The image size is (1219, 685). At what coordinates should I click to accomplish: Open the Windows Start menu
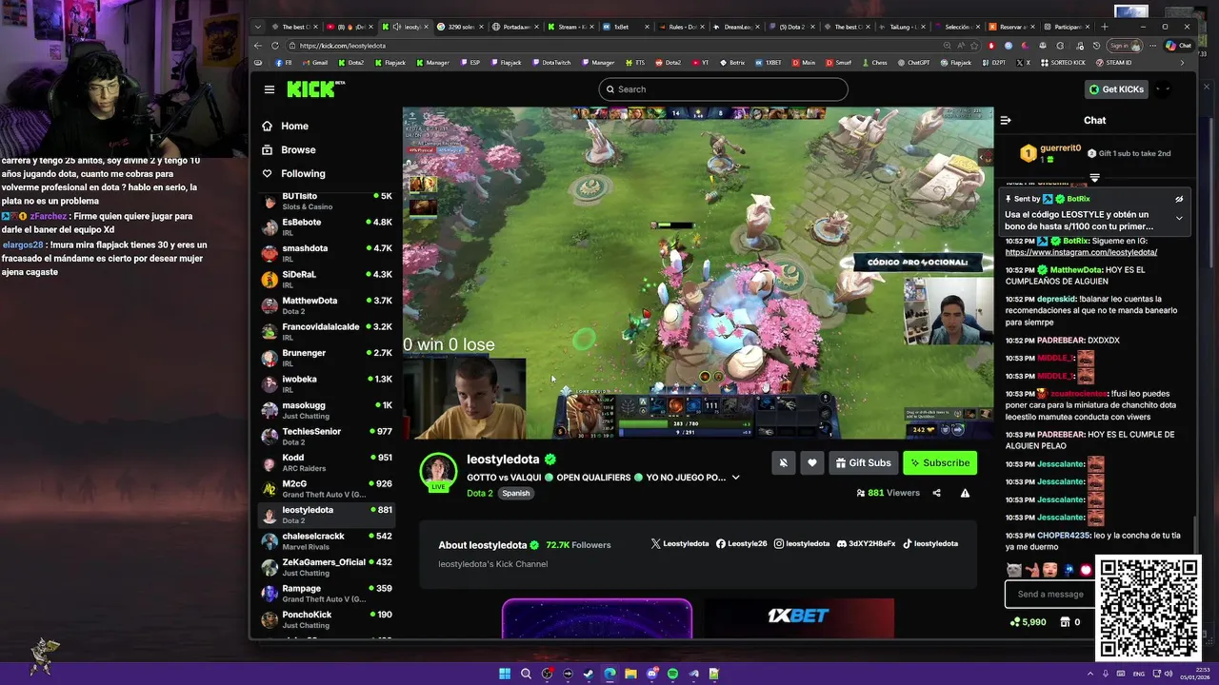click(505, 674)
